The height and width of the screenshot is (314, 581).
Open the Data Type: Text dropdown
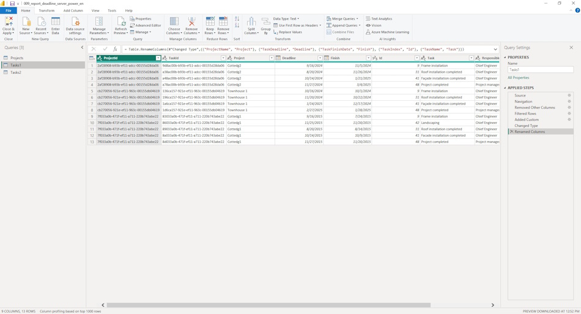(286, 18)
